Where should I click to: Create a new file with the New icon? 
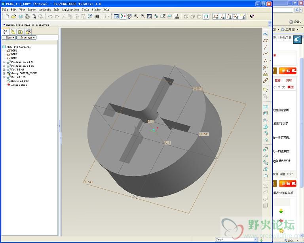click(x=7, y=17)
